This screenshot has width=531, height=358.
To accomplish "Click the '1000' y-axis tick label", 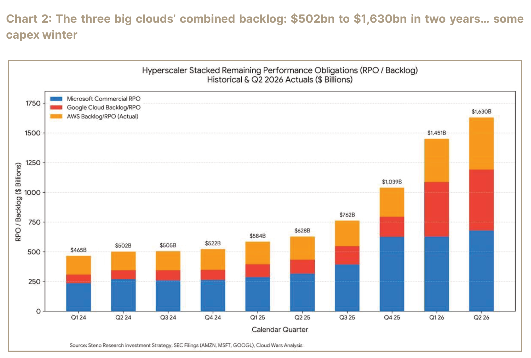I will 32,193.
